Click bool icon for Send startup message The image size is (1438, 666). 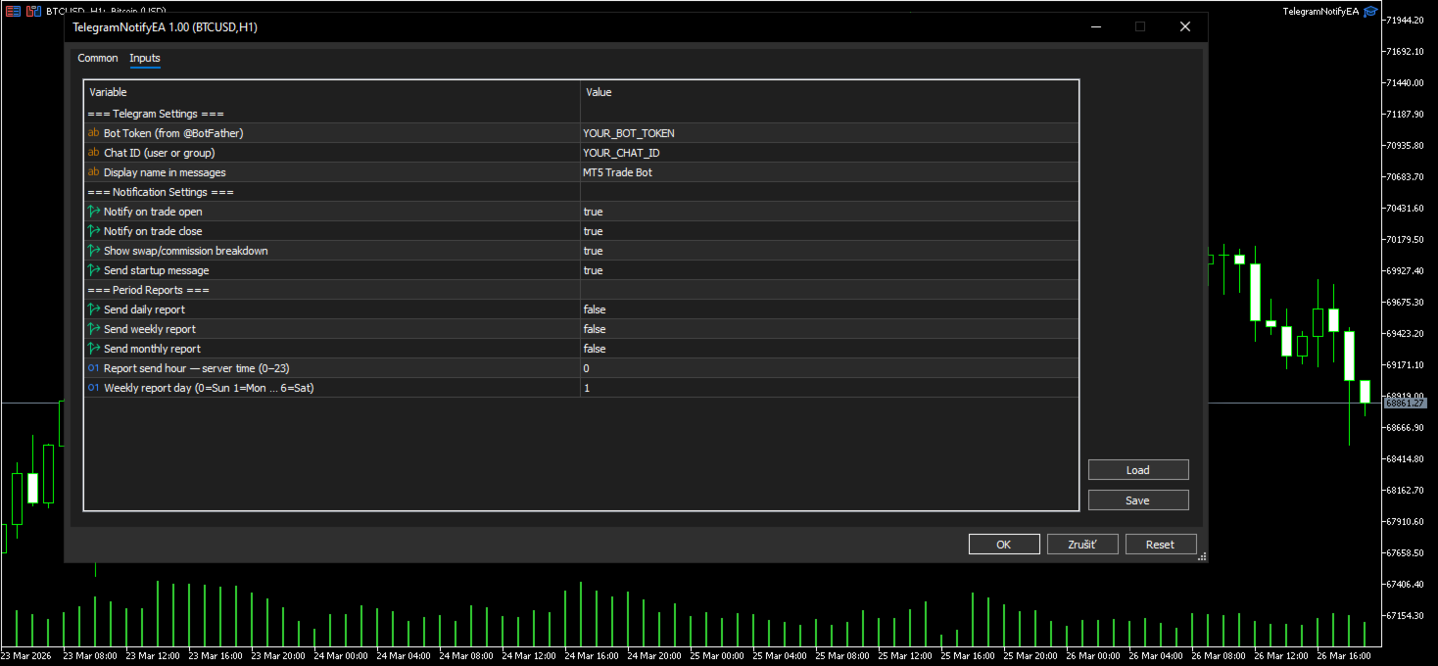[x=94, y=270]
